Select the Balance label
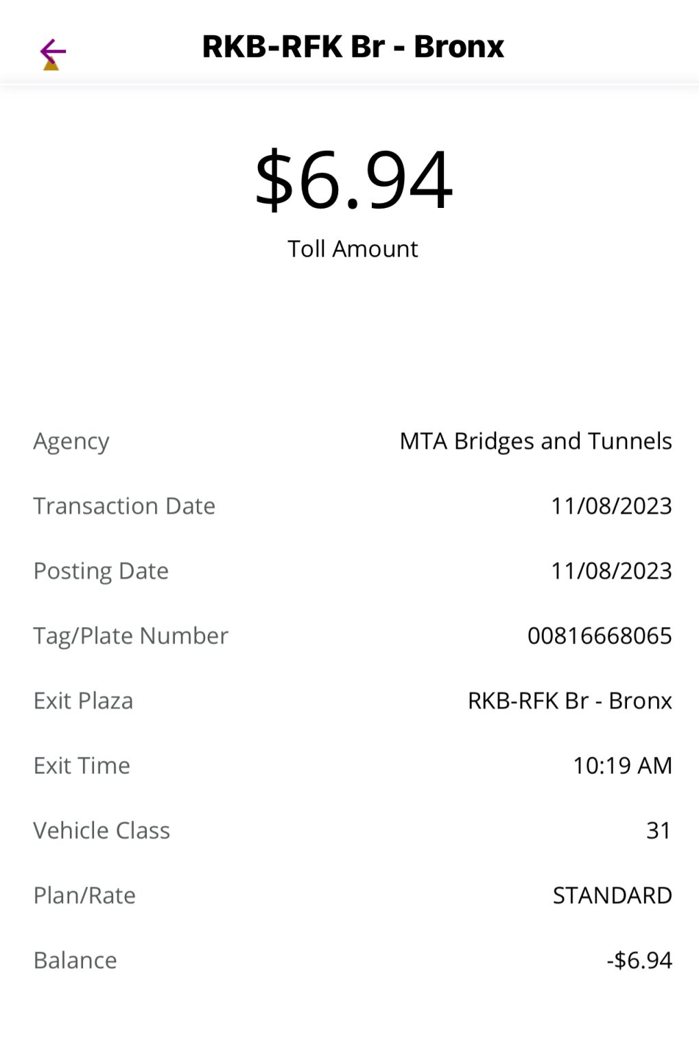699x1054 pixels. click(75, 960)
